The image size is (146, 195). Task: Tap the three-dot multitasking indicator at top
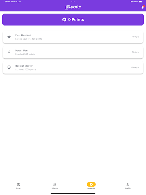tap(73, 2)
